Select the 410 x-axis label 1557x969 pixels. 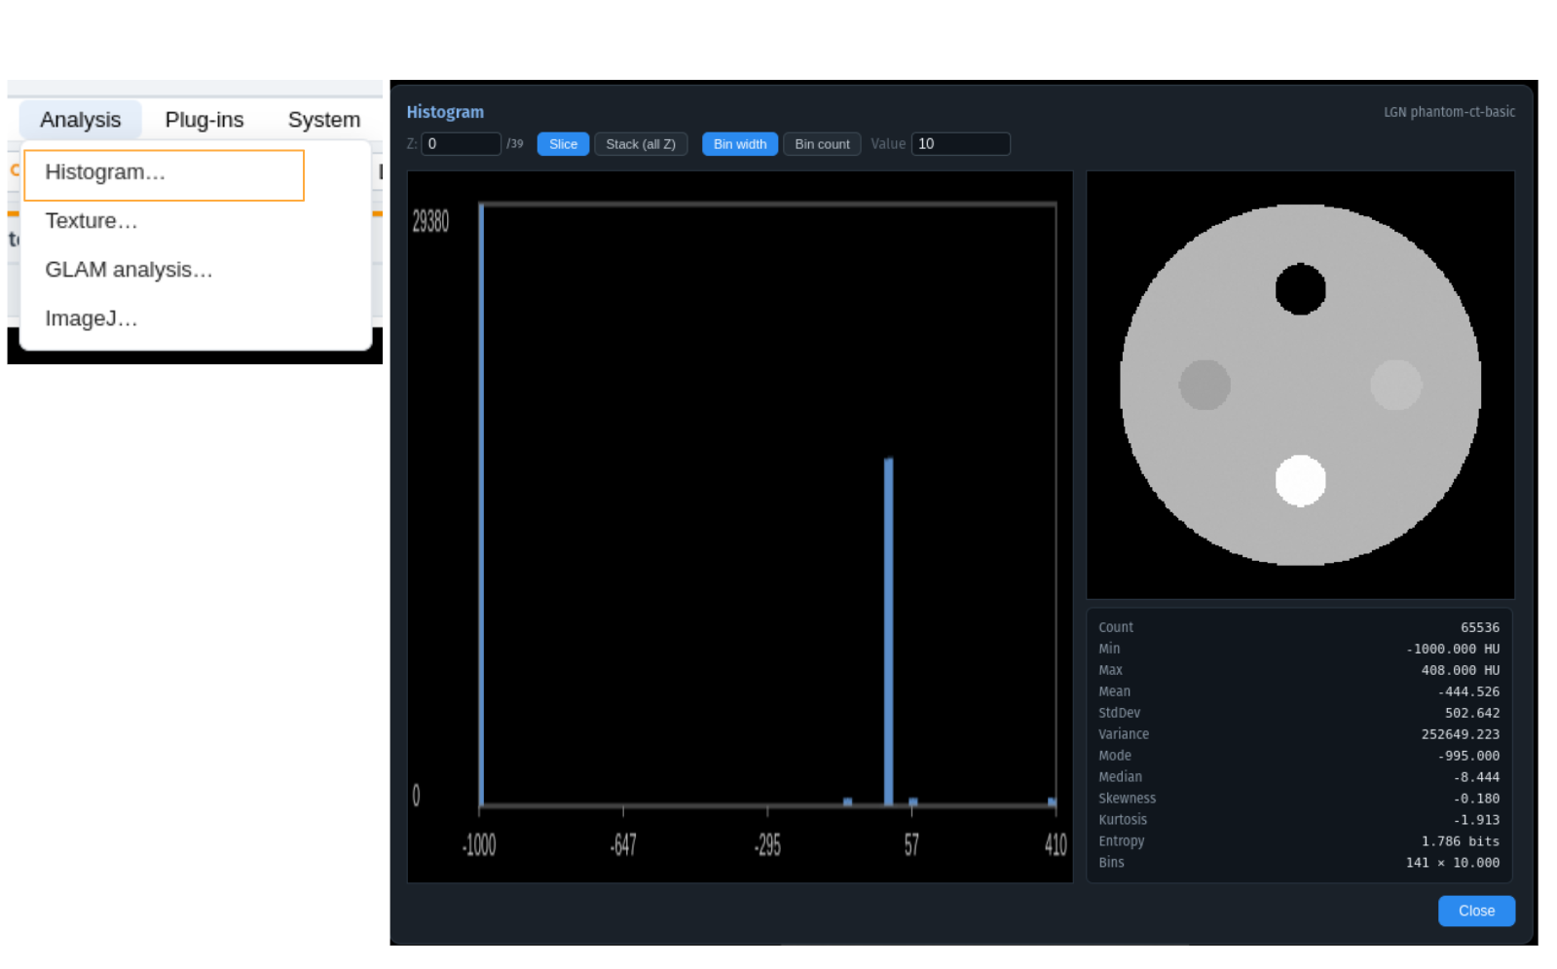click(1056, 844)
